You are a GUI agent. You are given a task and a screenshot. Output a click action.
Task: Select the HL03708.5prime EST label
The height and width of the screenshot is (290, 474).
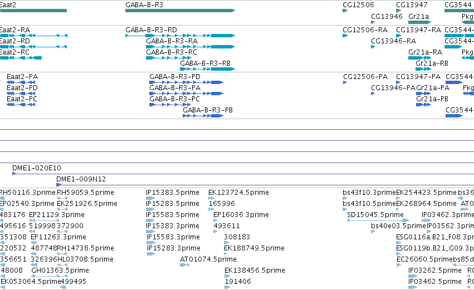point(86,259)
